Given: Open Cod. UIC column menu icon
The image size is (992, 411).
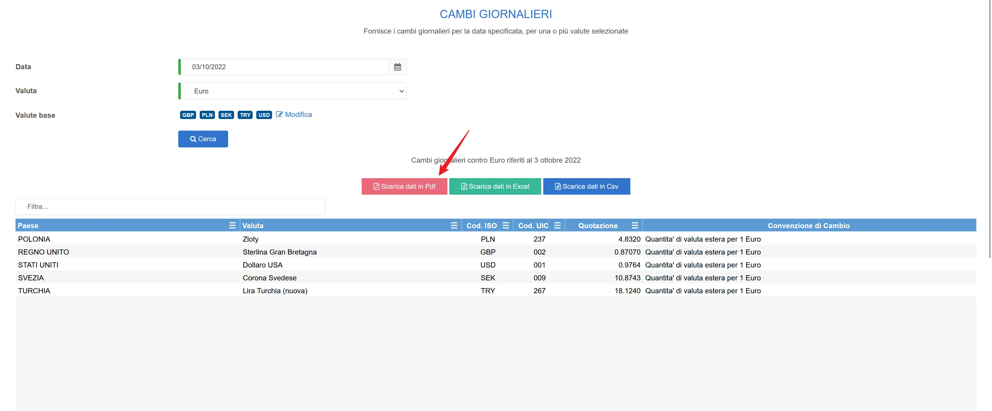Looking at the screenshot, I should (x=557, y=226).
